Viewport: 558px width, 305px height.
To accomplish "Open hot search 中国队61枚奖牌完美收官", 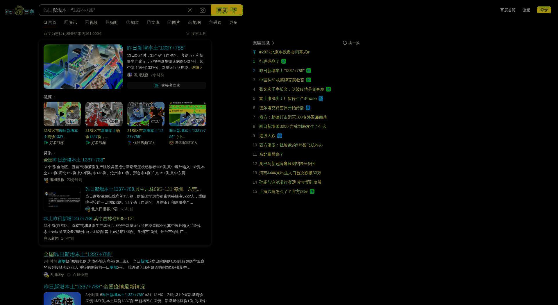I will tap(282, 80).
